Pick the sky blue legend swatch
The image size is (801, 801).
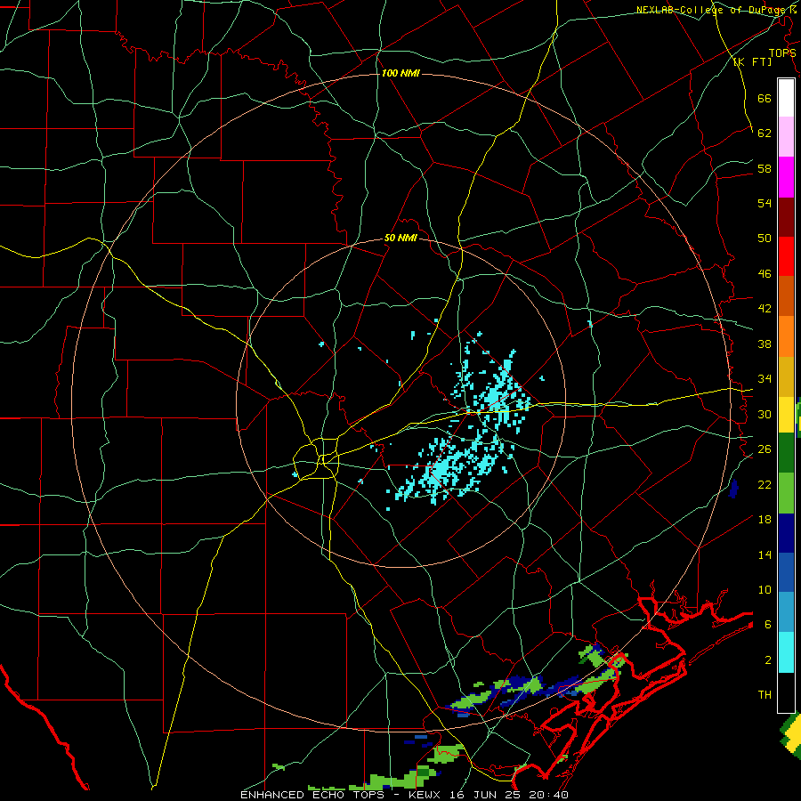786,612
